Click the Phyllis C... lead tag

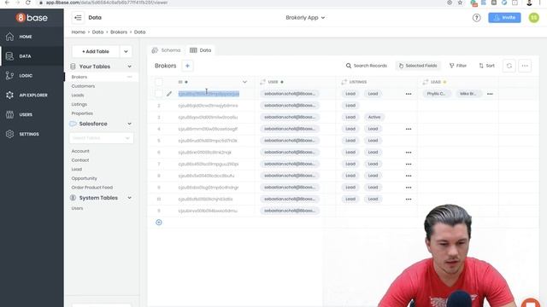[436, 94]
